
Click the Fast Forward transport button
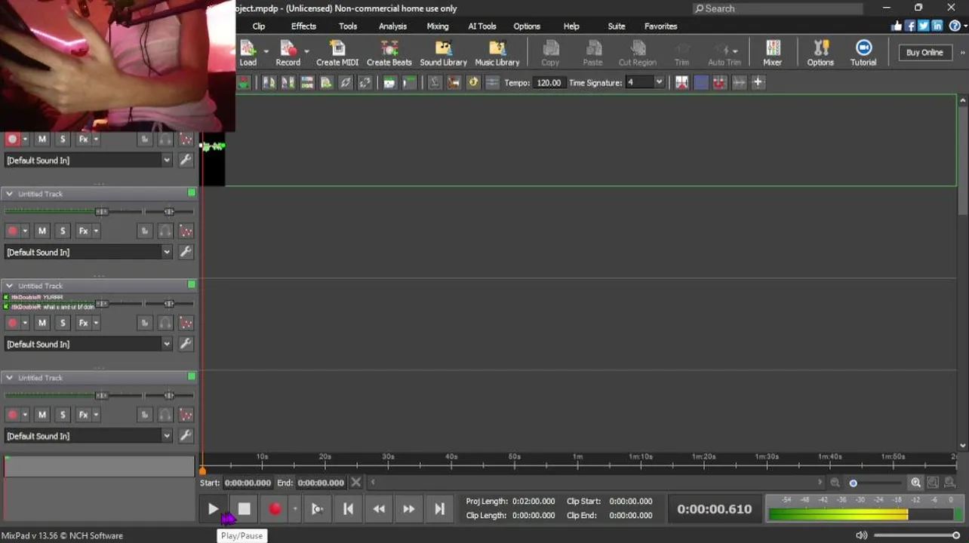click(x=408, y=509)
